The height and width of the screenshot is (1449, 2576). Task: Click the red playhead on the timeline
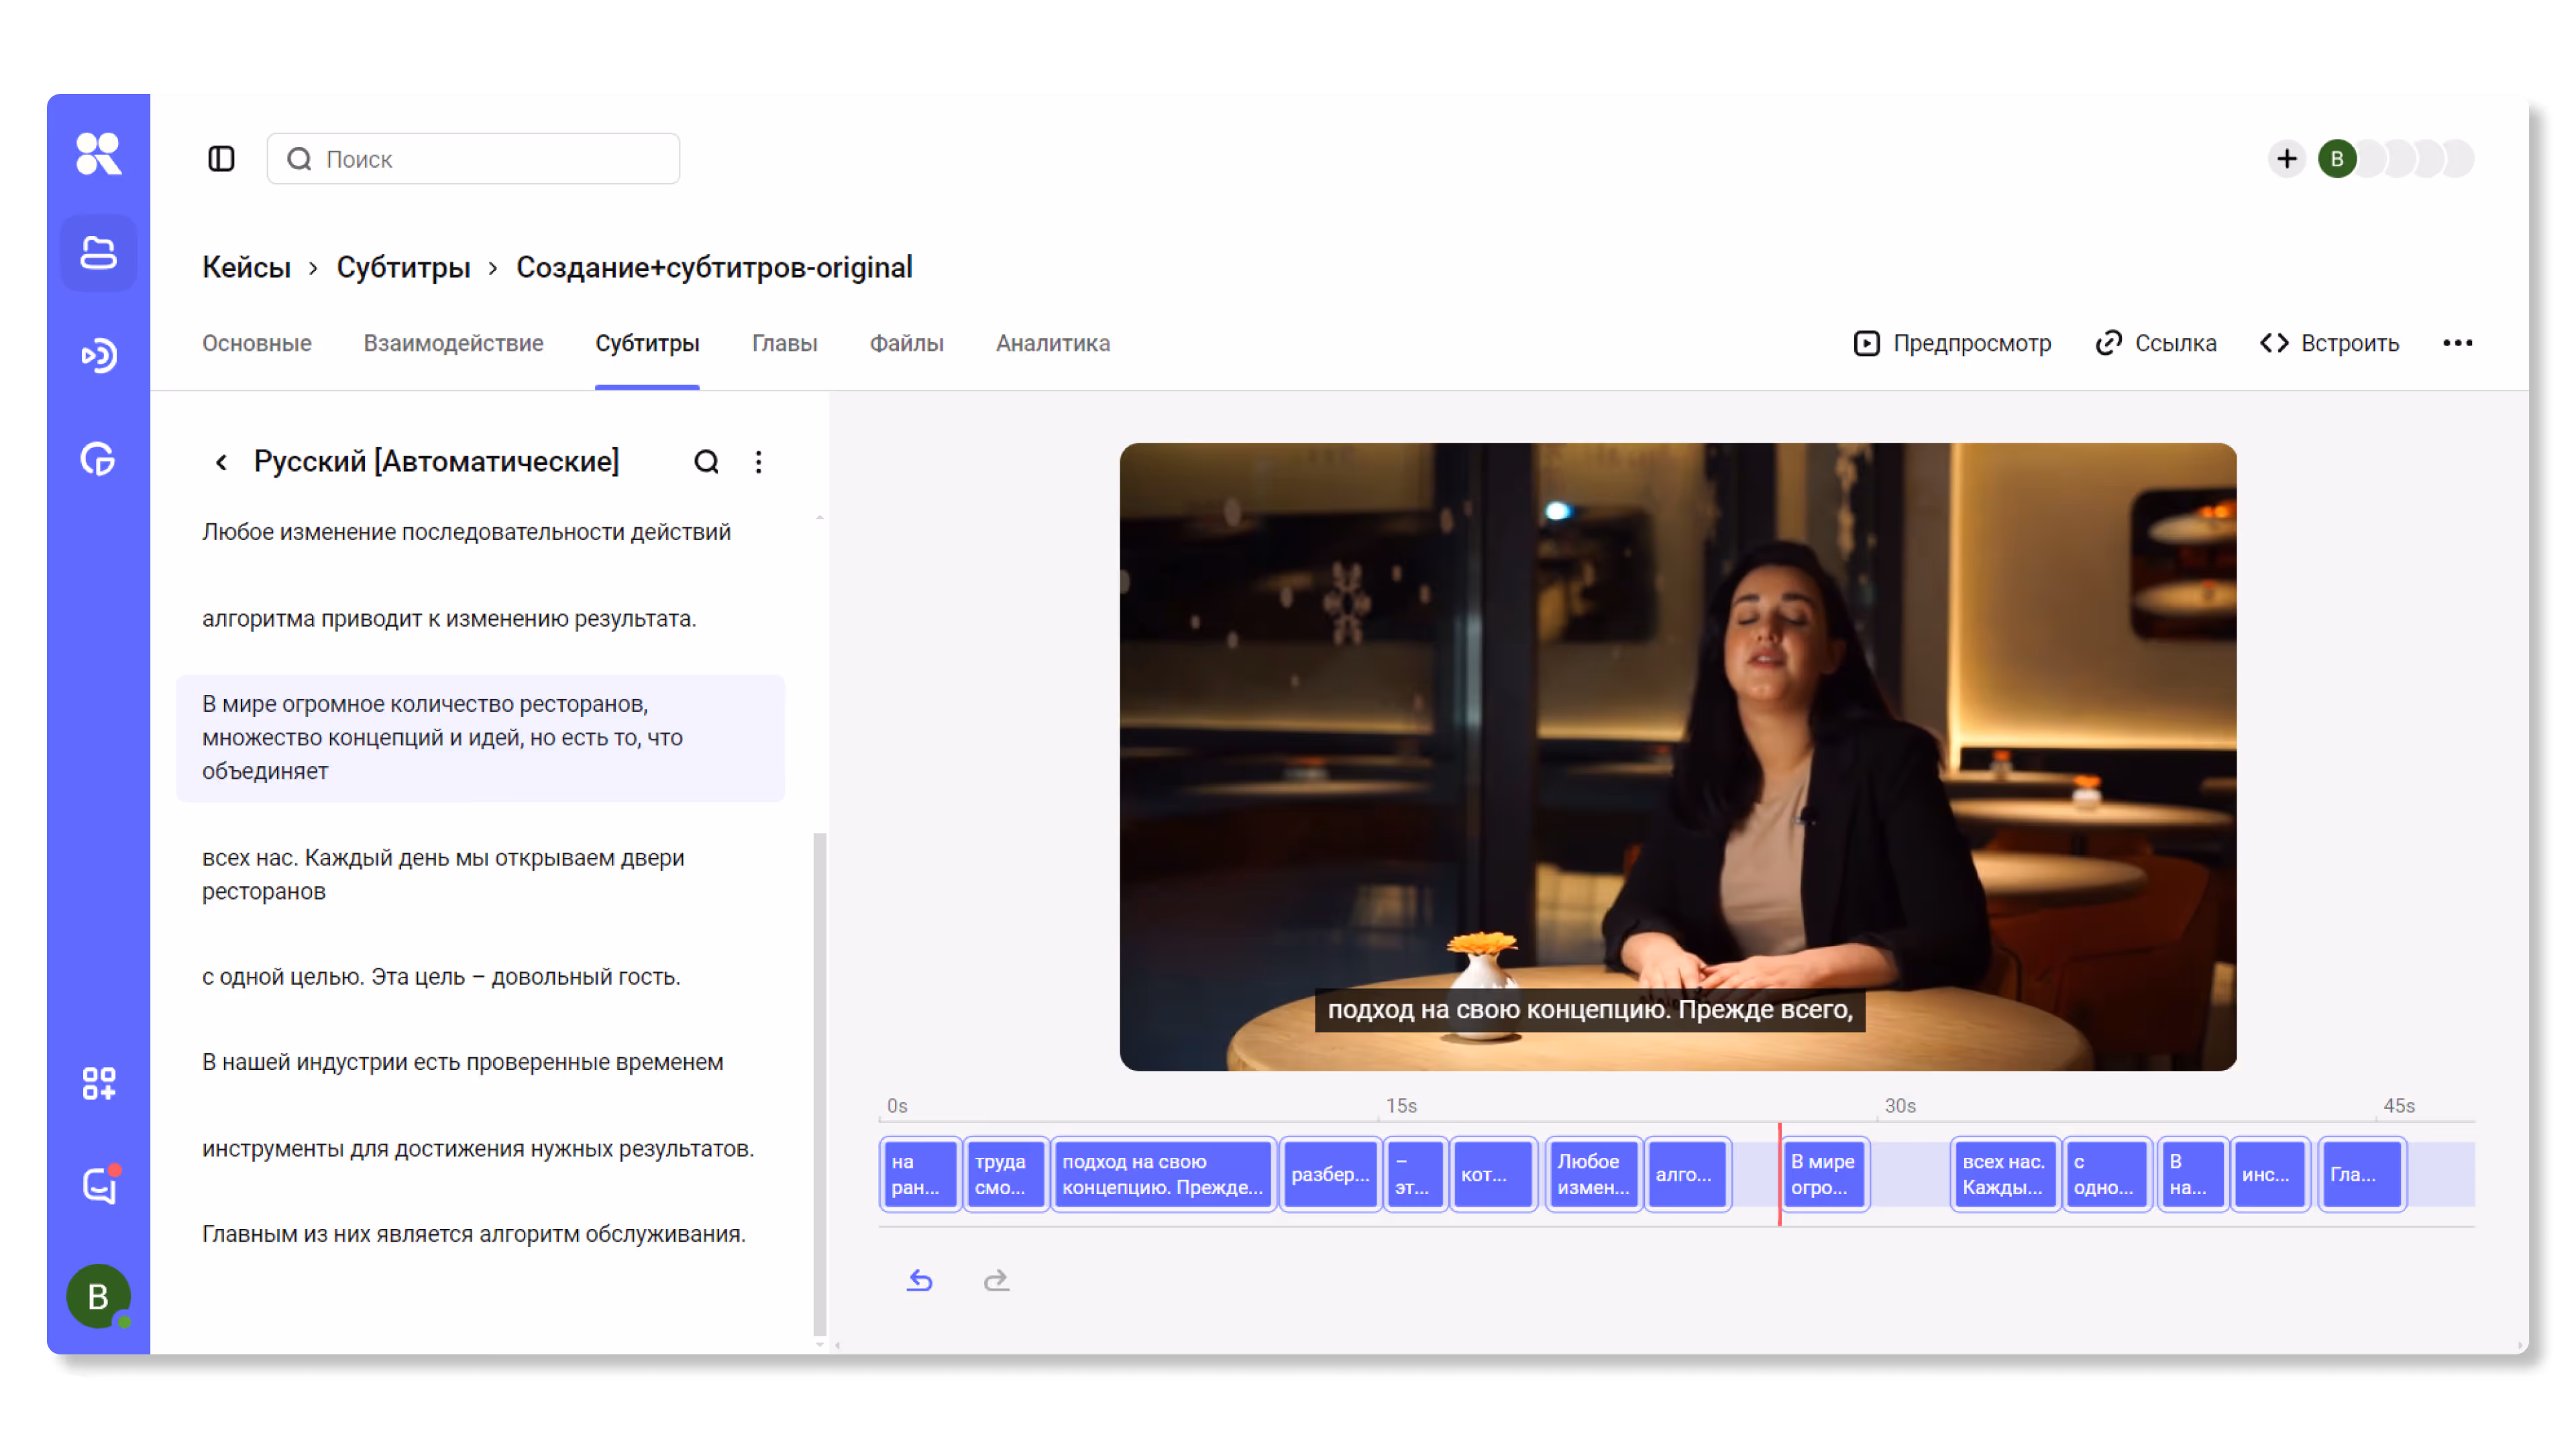tap(1779, 1174)
